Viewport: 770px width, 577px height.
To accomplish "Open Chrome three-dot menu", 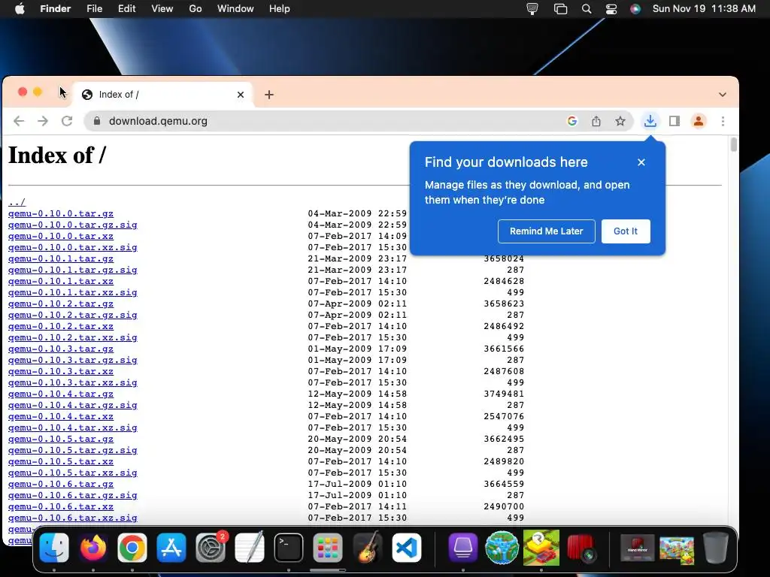I will (723, 121).
